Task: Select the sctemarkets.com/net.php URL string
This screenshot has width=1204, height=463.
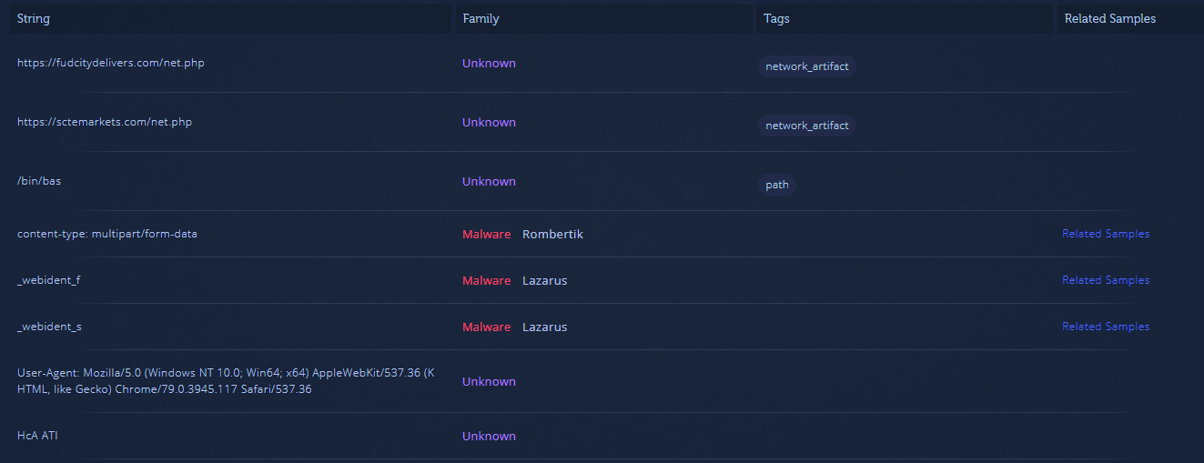Action: [x=105, y=122]
